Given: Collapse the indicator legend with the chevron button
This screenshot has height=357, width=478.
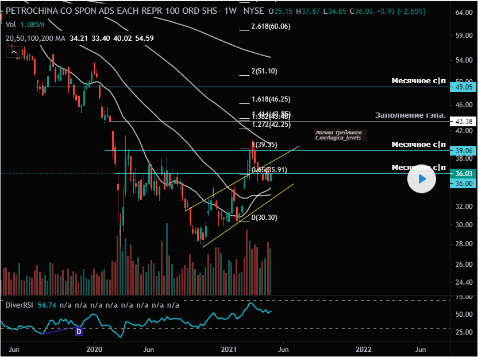Looking at the screenshot, I should click(x=13, y=52).
